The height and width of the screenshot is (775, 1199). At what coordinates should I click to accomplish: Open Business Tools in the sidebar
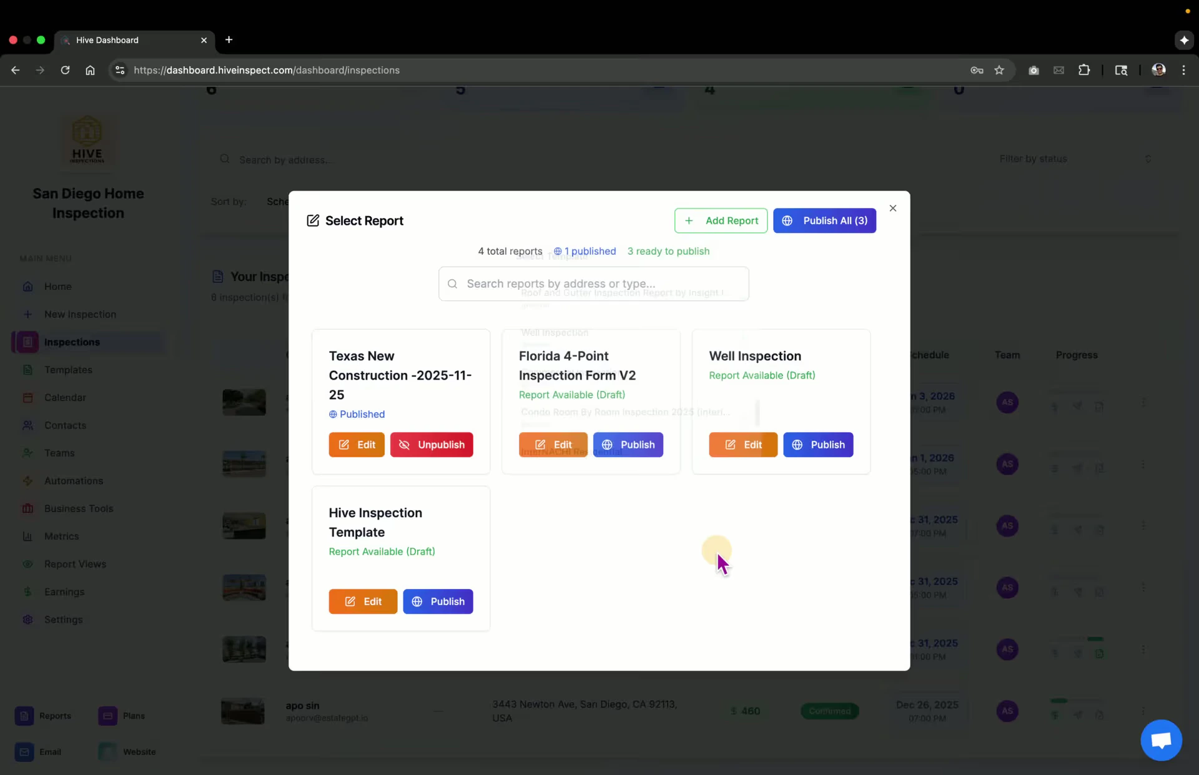pos(78,508)
